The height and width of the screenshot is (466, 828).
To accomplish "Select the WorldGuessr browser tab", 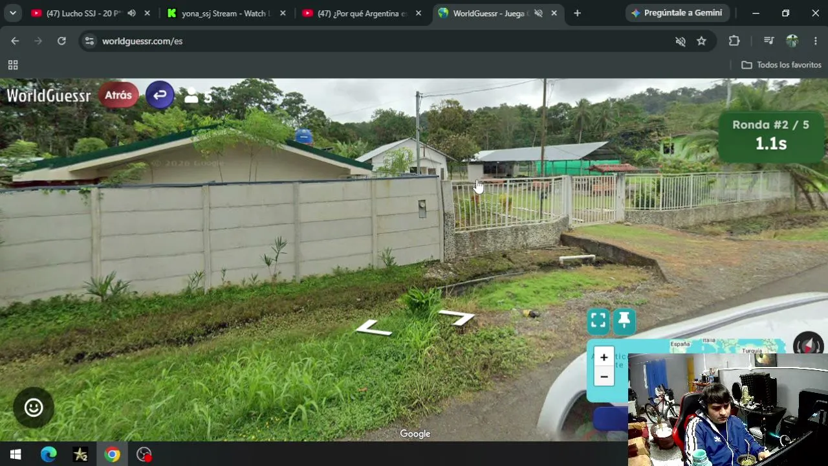I will pos(497,13).
